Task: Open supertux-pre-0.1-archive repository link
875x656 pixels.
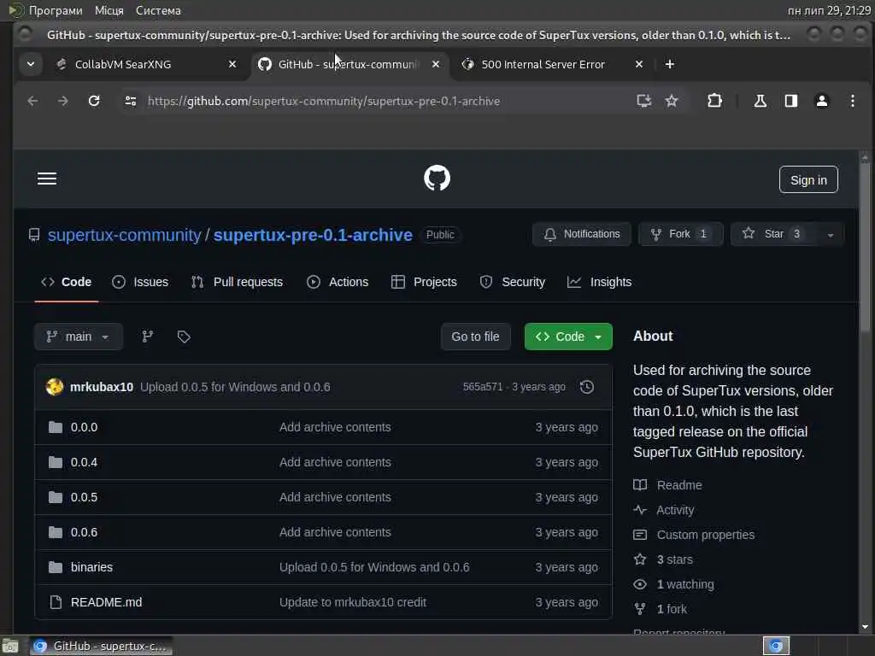Action: point(313,235)
